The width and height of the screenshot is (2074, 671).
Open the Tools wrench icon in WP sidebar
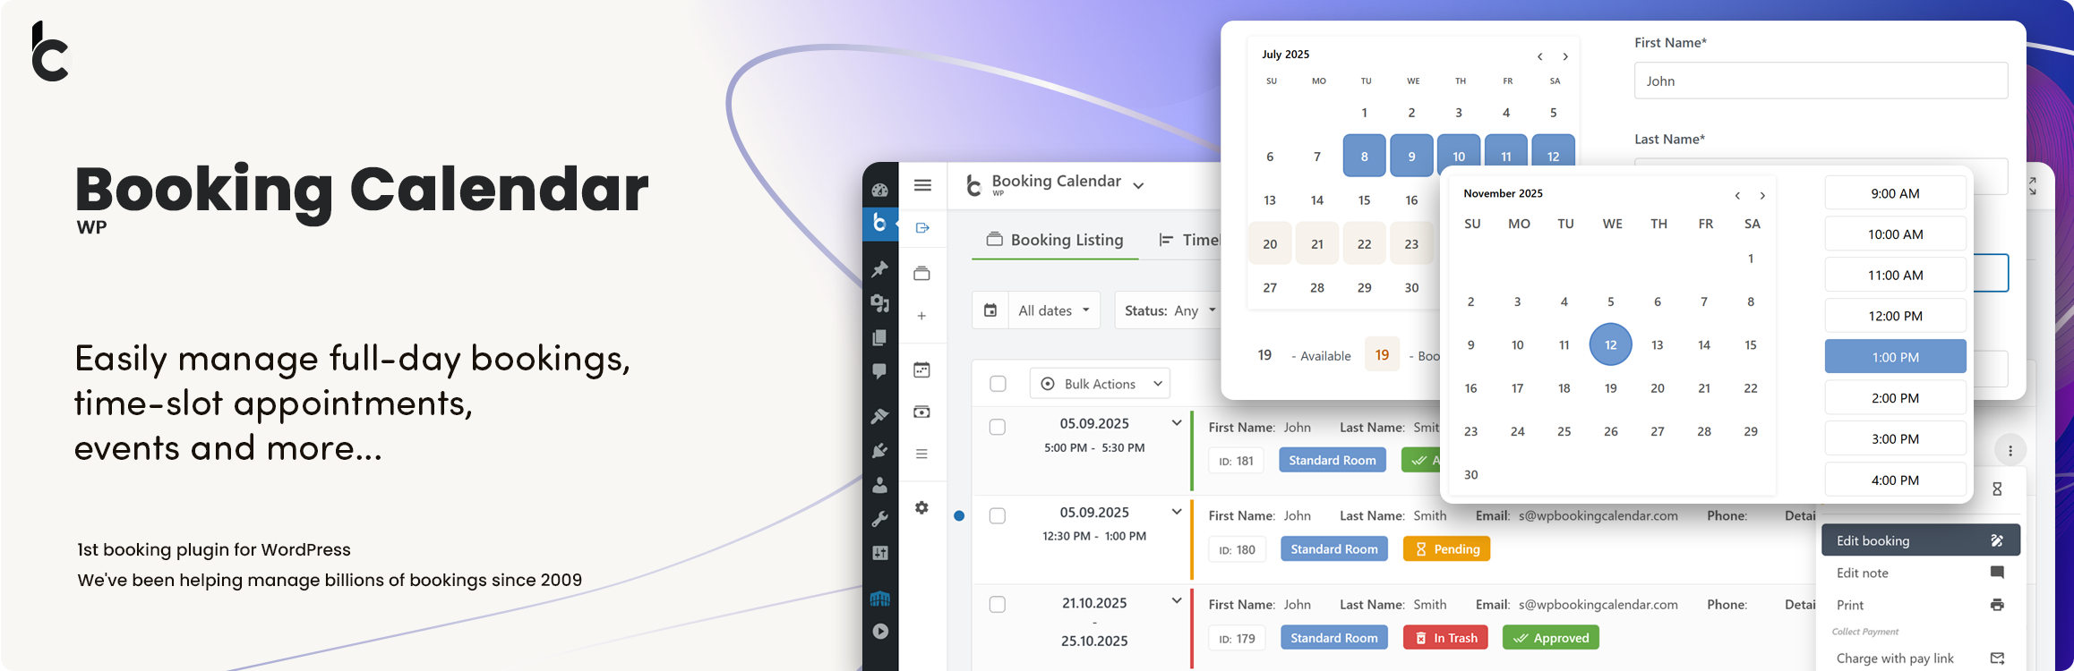pos(880,519)
